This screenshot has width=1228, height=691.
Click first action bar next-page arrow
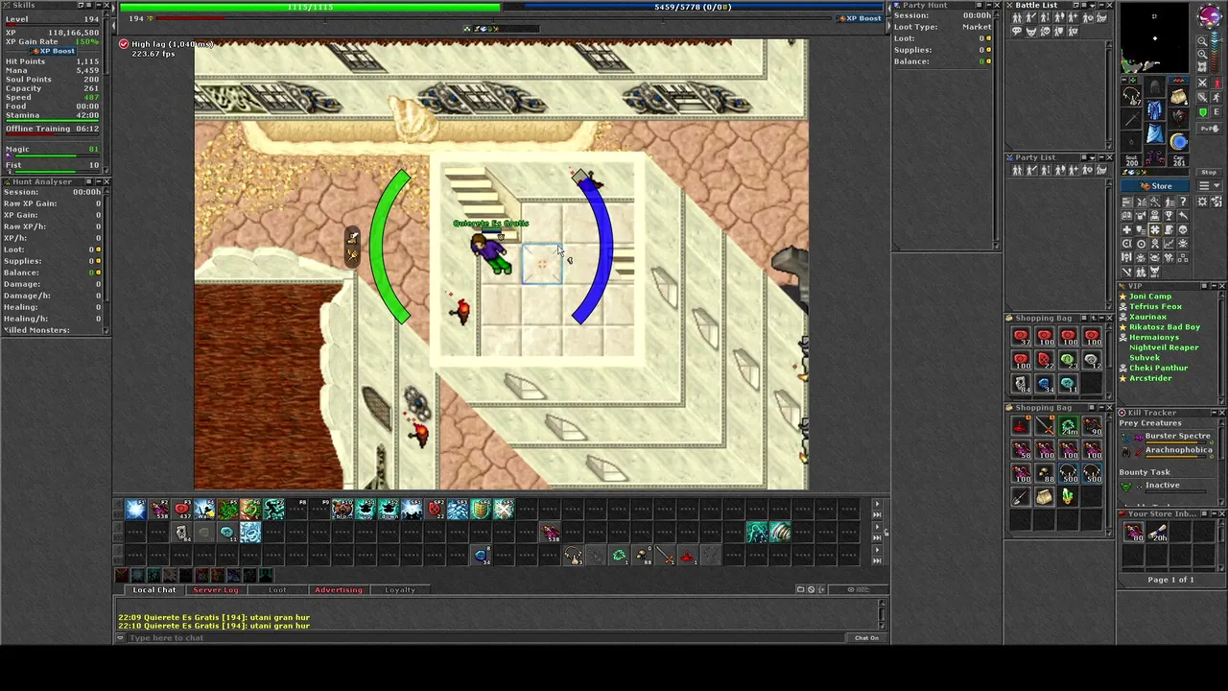(877, 504)
